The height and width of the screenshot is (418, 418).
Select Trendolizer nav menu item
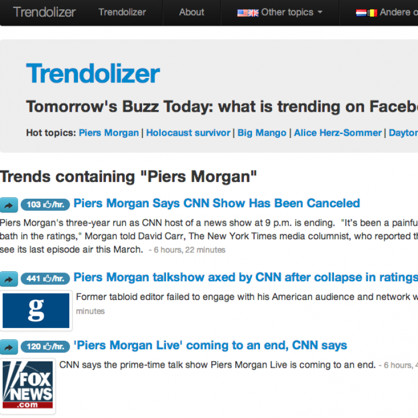click(122, 12)
